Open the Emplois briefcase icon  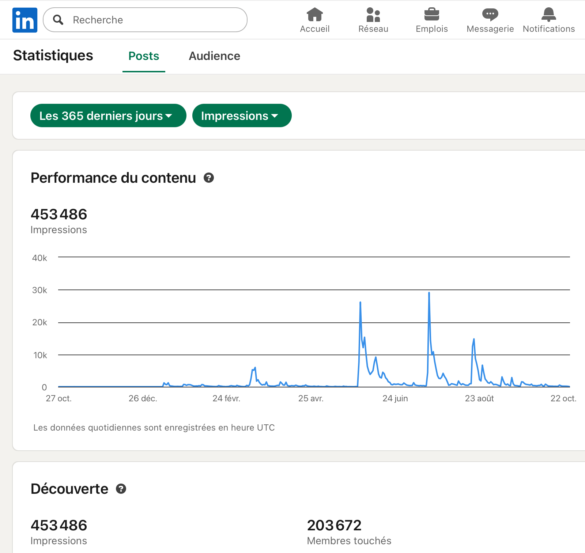431,15
